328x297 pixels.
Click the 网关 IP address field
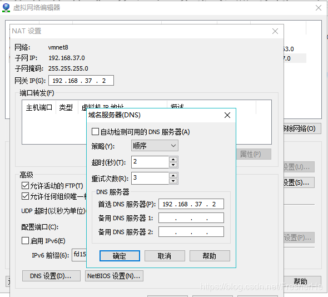point(81,81)
